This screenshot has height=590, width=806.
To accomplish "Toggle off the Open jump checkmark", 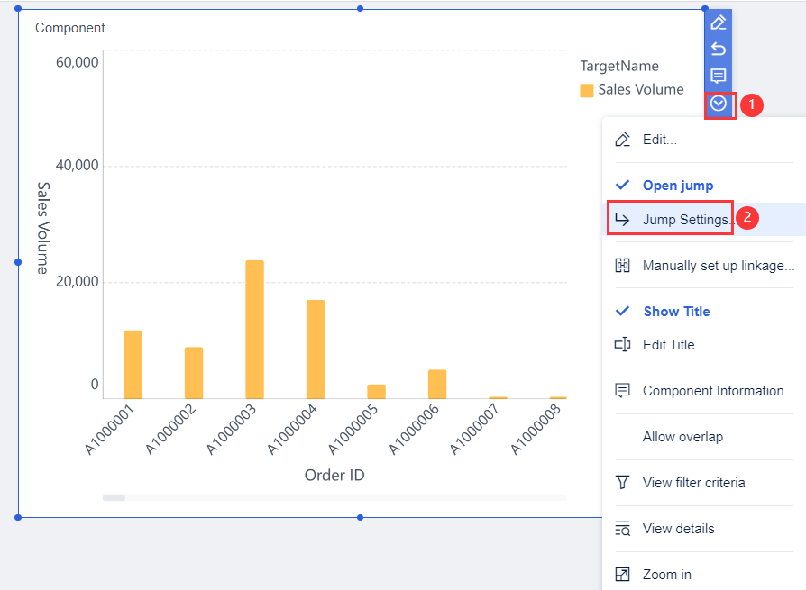I will [x=622, y=186].
